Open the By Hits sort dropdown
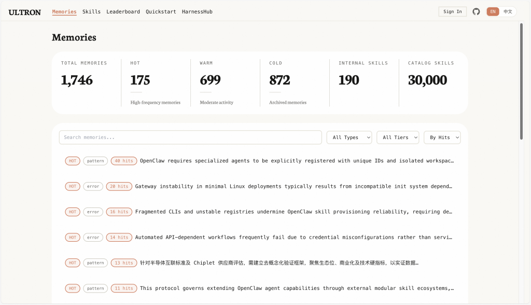The width and height of the screenshot is (531, 305). pos(442,137)
